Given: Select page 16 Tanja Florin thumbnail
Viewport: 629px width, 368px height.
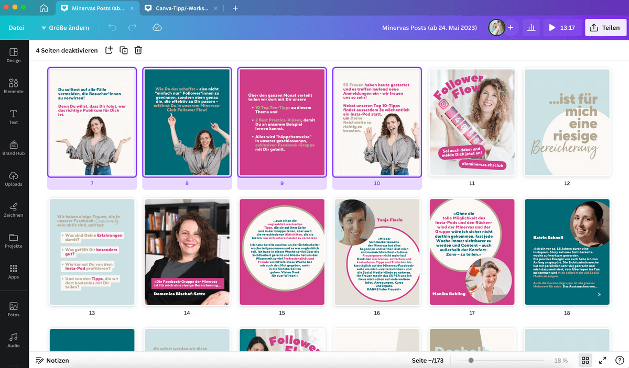Looking at the screenshot, I should 377,252.
